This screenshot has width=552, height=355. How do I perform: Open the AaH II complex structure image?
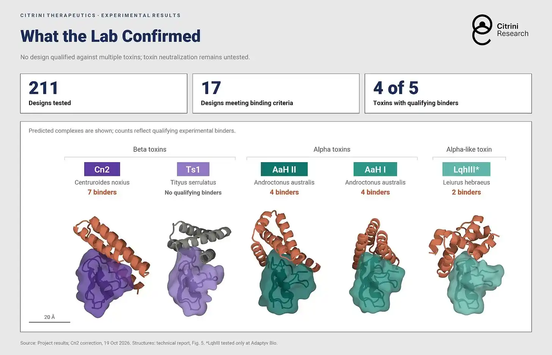(x=285, y=263)
